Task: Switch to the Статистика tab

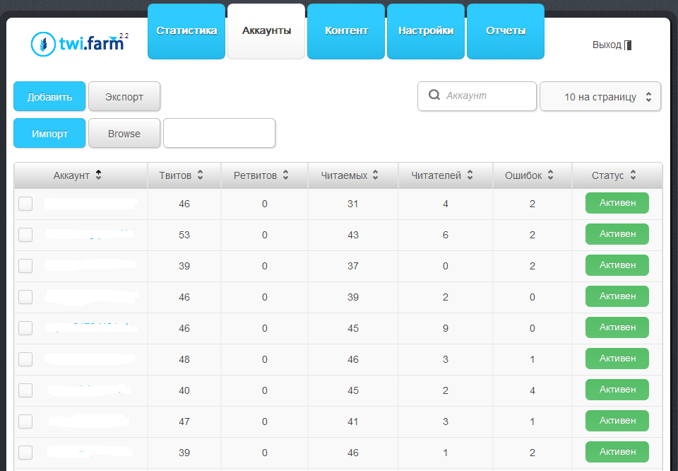Action: click(186, 31)
